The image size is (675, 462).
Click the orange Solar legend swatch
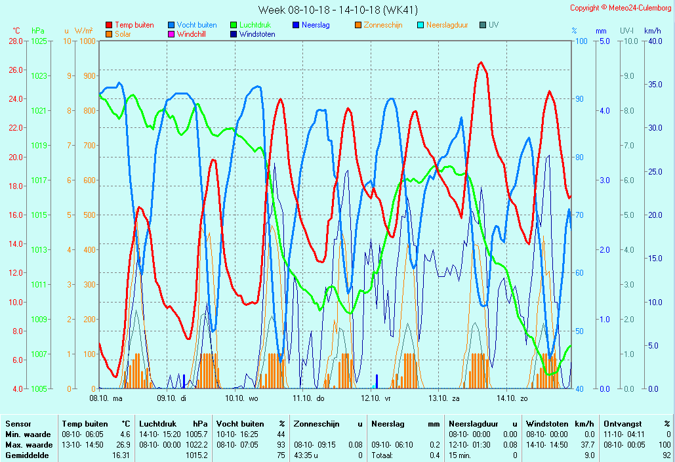109,34
